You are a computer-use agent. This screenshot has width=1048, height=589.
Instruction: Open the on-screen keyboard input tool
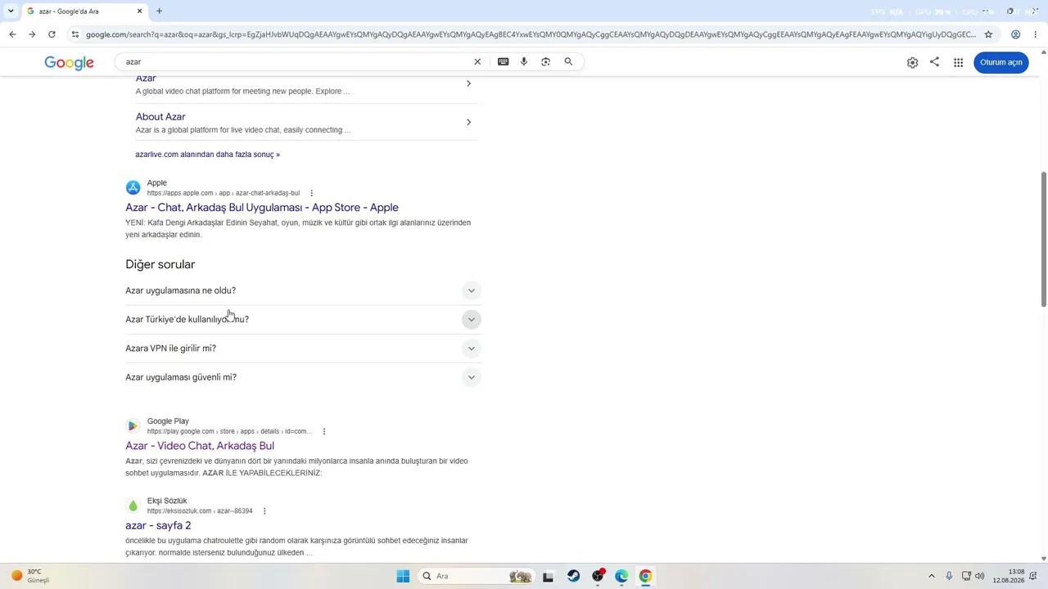click(503, 61)
